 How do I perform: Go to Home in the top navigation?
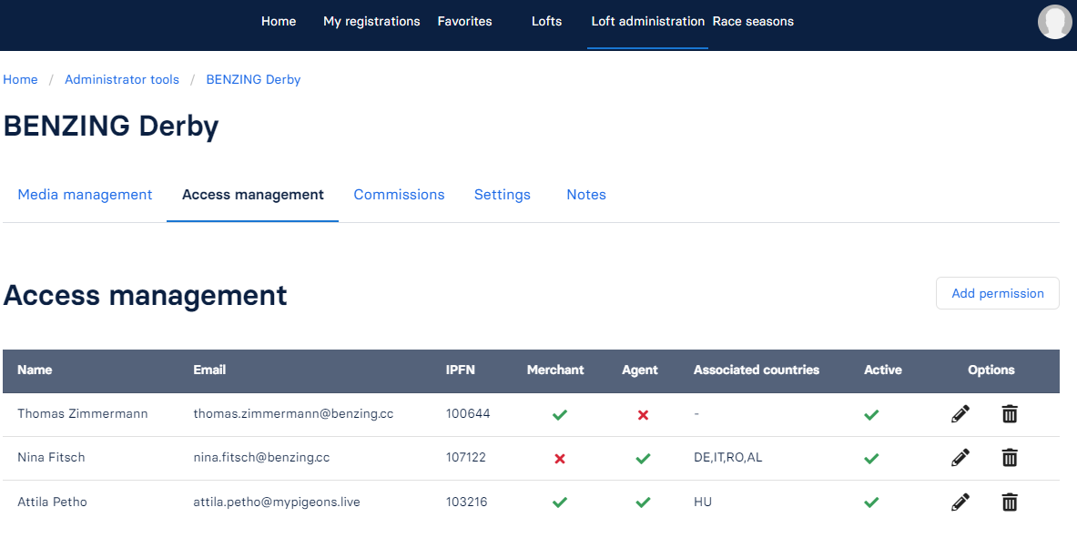(x=279, y=21)
